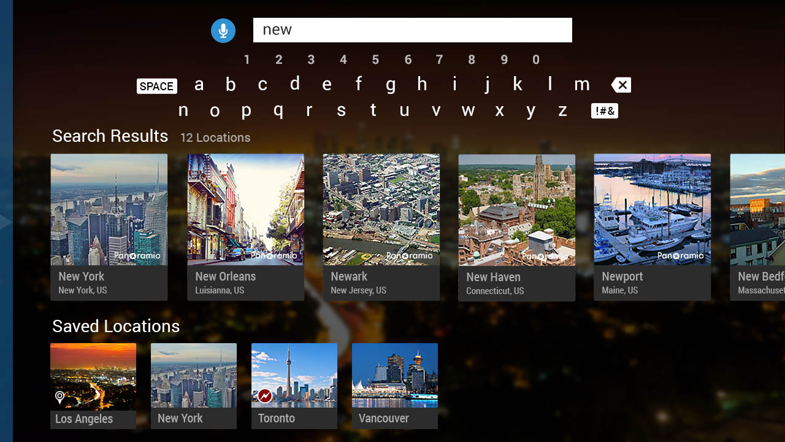Select saved location Vancouver

pos(395,386)
